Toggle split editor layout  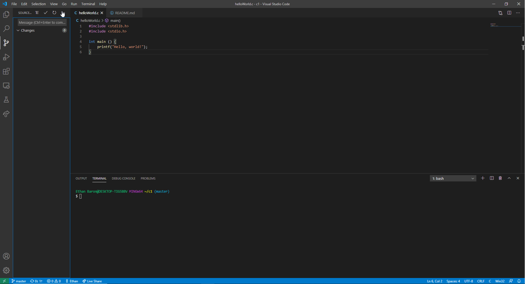pos(509,13)
